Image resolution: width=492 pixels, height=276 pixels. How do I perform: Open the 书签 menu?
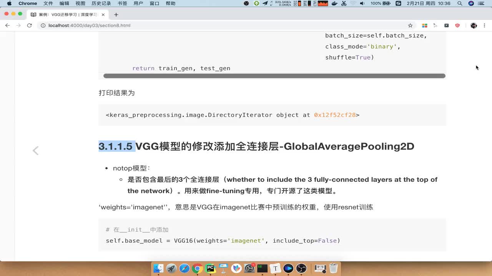(122, 3)
